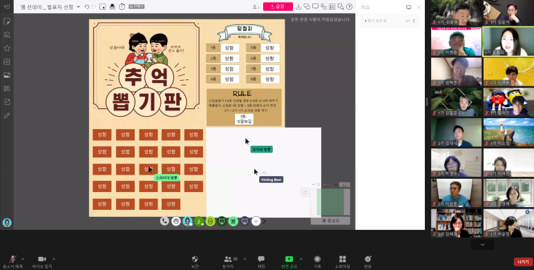Click the red 나가기 leave button
Screen dimensions: 534x270
(523, 262)
